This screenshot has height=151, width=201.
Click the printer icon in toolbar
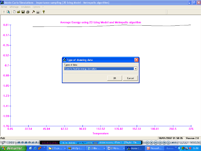[x=28, y=12]
